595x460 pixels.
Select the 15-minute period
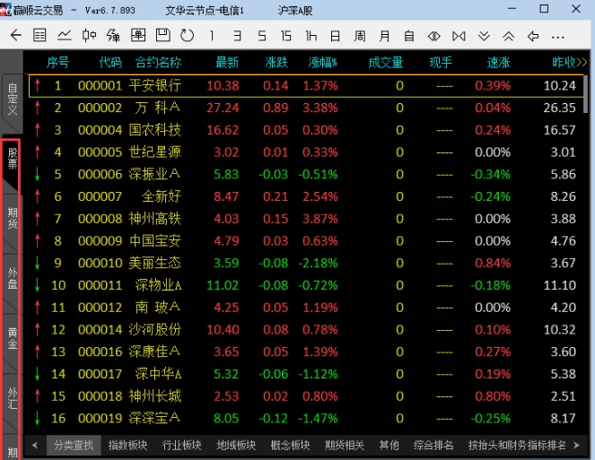(x=286, y=36)
